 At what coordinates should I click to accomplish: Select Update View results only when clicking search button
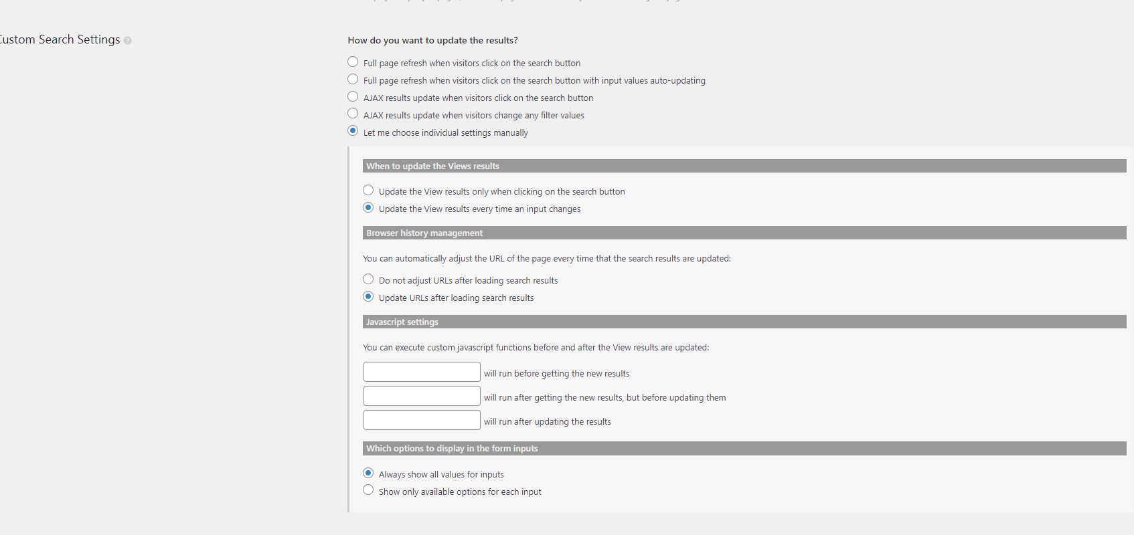[x=368, y=190]
